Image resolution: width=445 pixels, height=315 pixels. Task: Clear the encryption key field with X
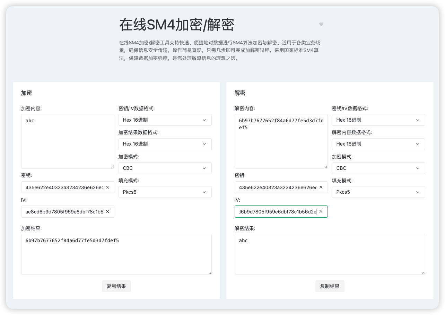coord(107,187)
